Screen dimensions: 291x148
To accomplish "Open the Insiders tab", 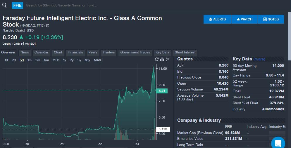I will click(109, 53).
